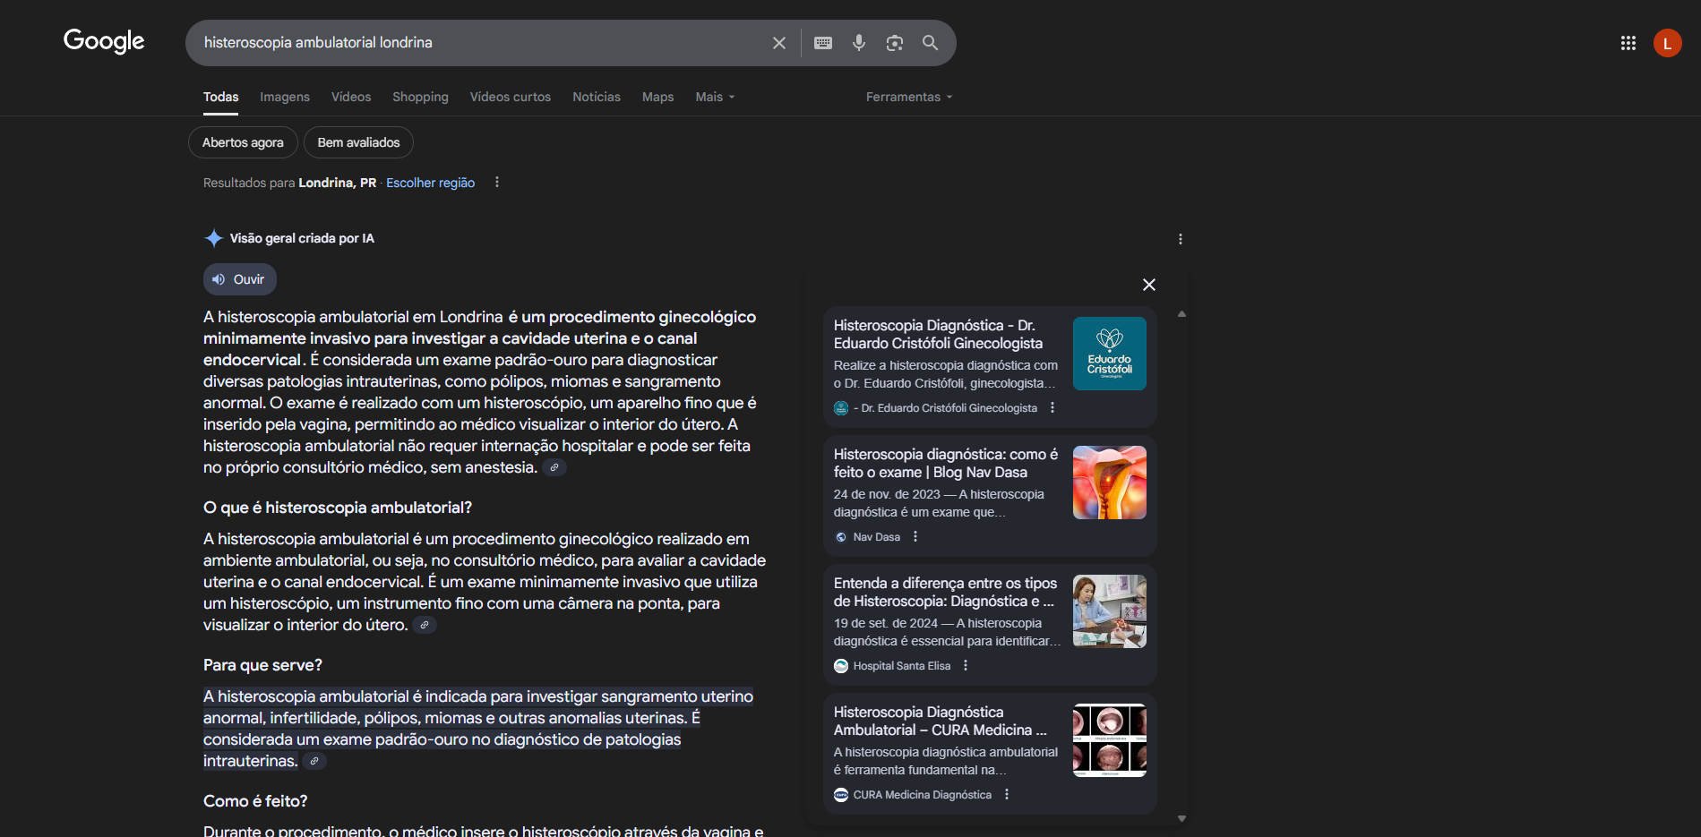Switch to the Maps tab

[657, 97]
